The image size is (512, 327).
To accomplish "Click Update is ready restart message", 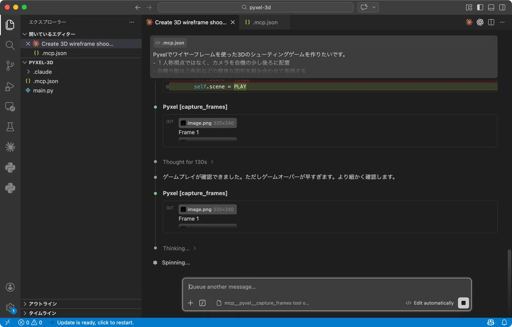I will point(96,322).
